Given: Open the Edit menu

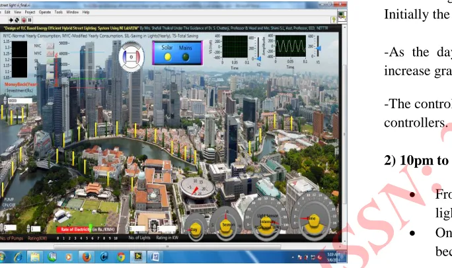Looking at the screenshot, I should [x=7, y=12].
